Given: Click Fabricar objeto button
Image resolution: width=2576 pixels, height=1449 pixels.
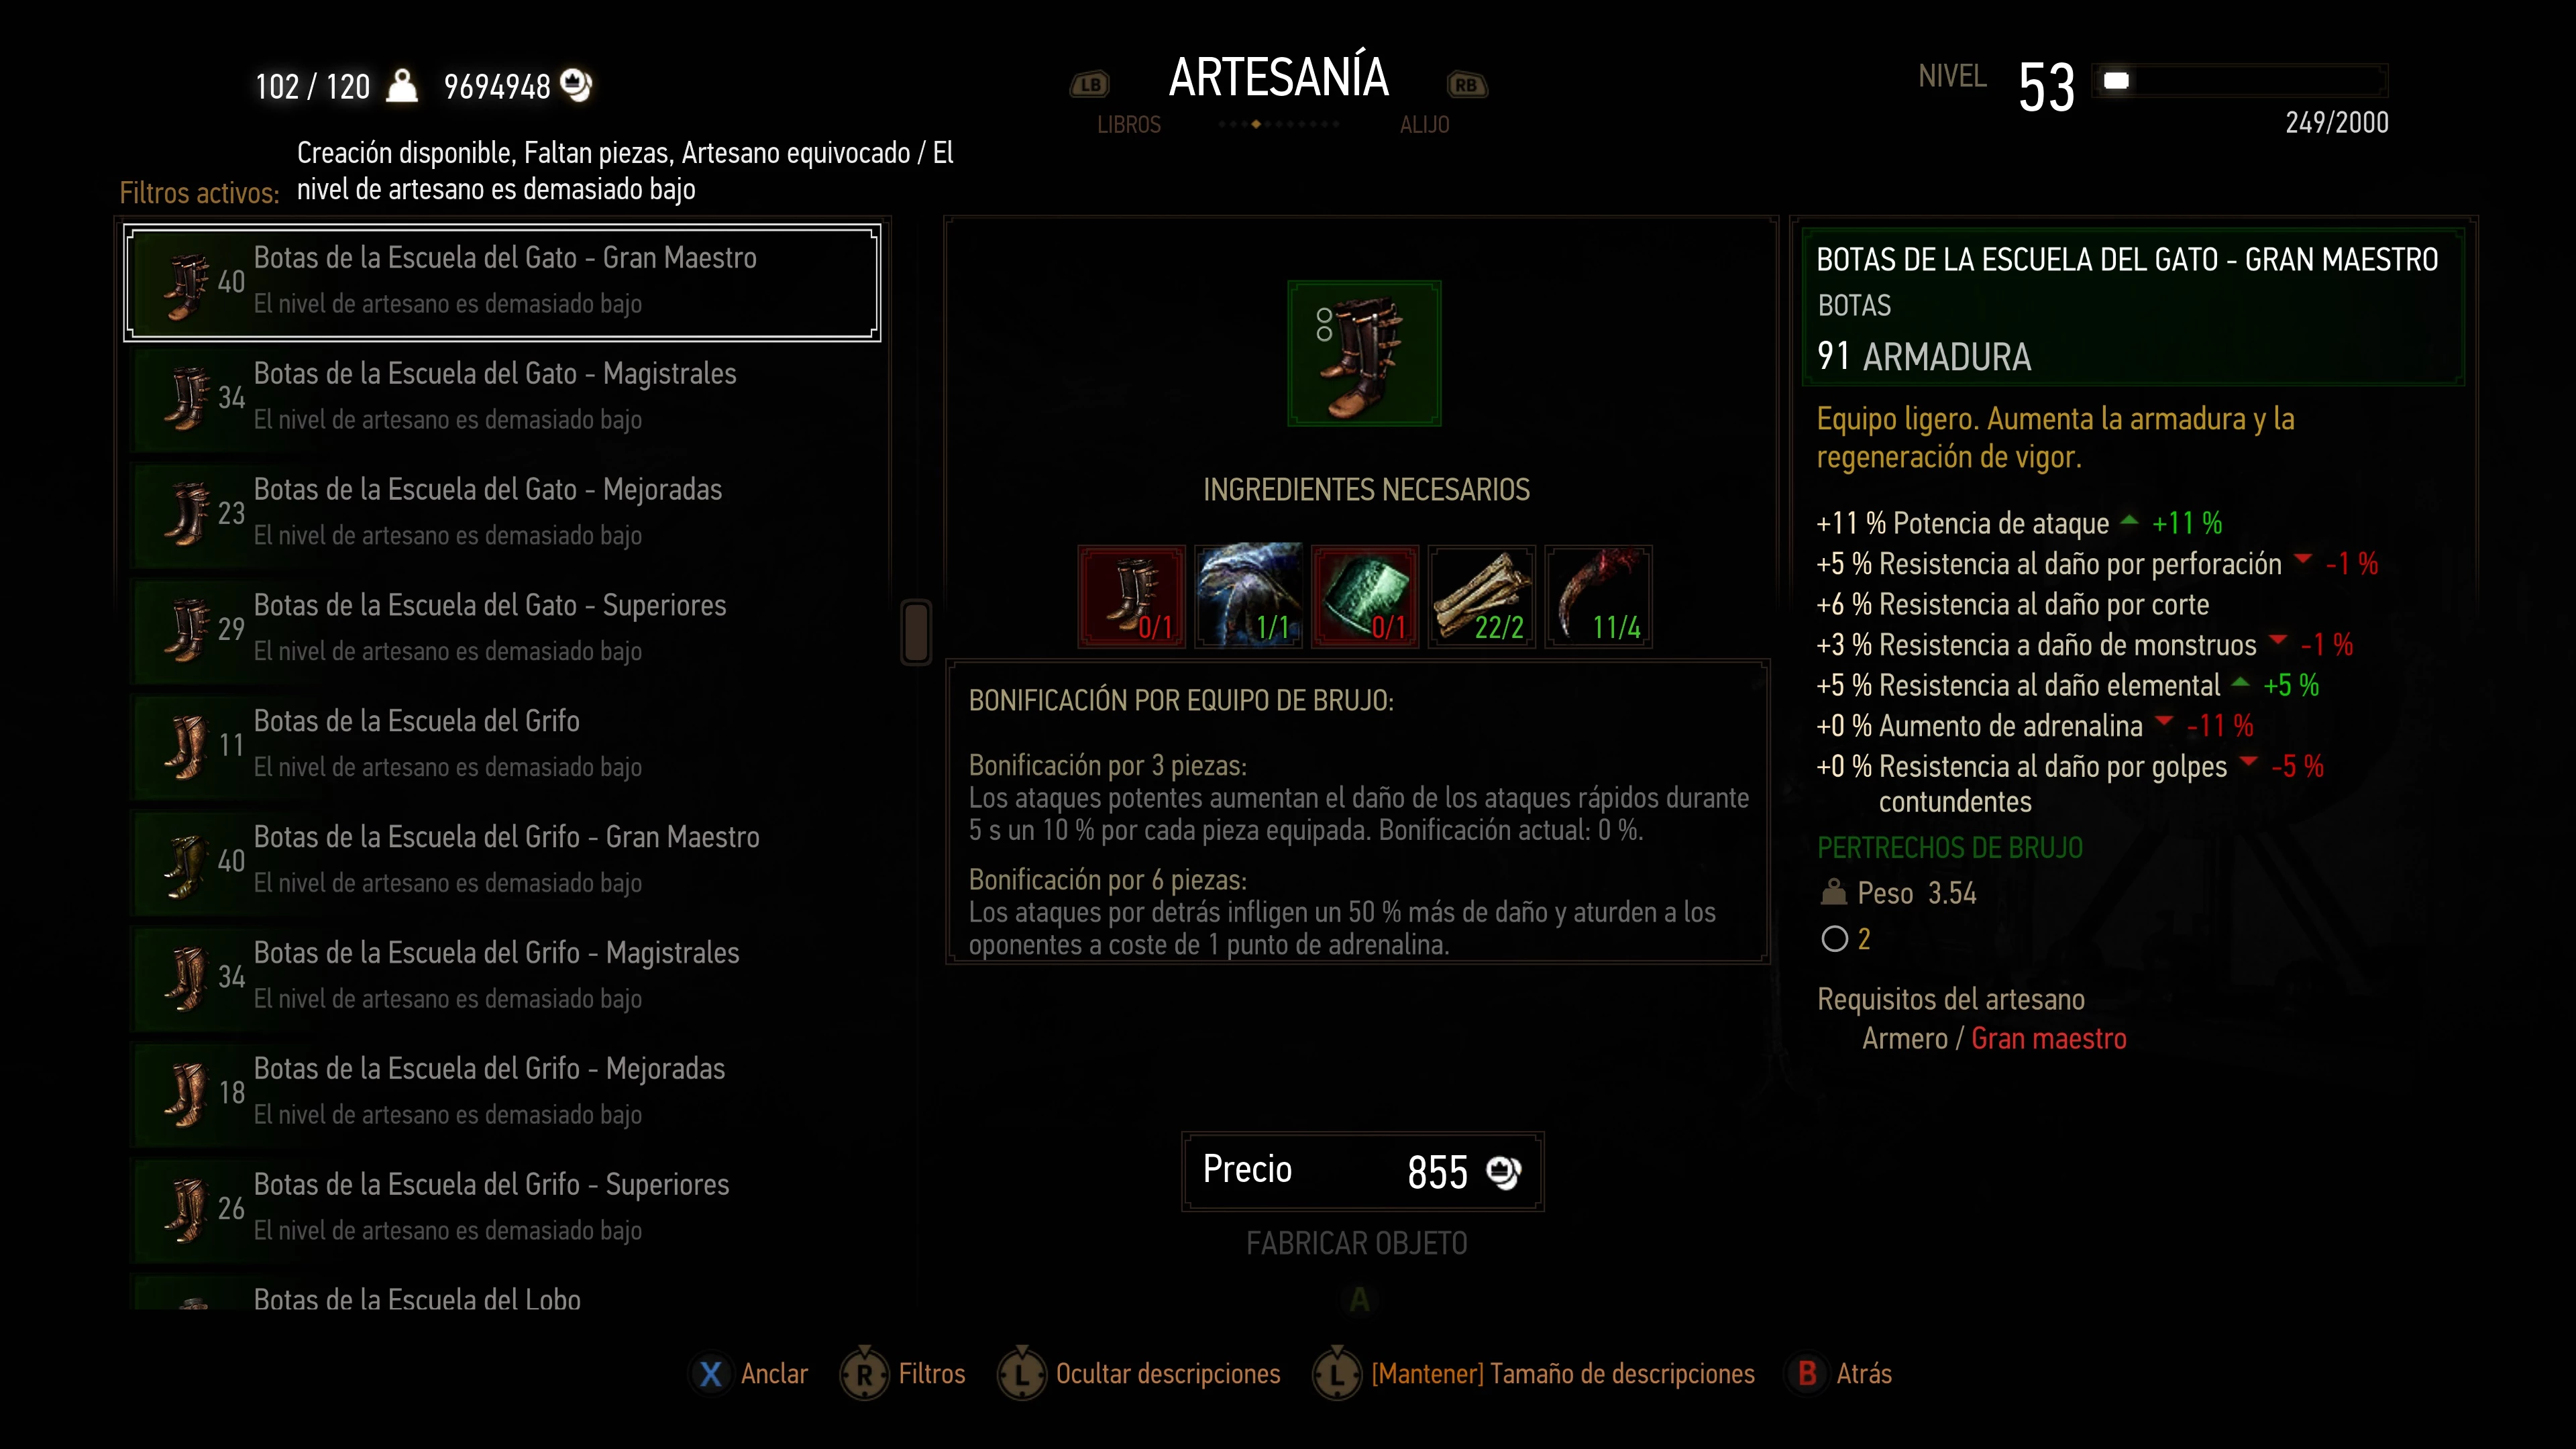Looking at the screenshot, I should tap(1357, 1243).
